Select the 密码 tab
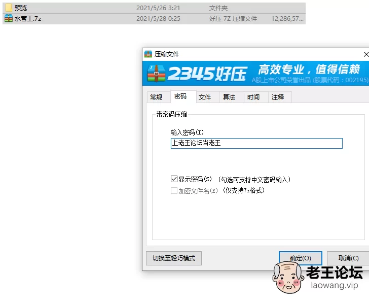369x304 pixels. [180, 96]
